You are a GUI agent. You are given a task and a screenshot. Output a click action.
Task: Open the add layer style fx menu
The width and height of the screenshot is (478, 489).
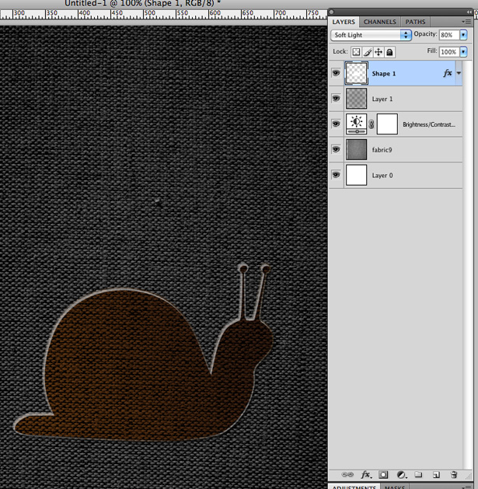(366, 475)
